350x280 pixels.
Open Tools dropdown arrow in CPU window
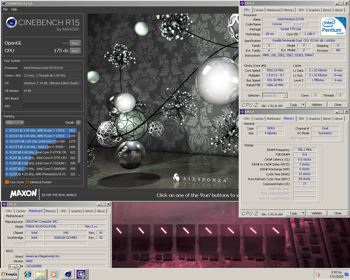(x=303, y=105)
